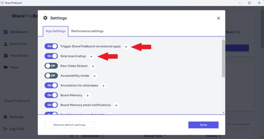Expand Raw Video Stream info plus icon
The width and height of the screenshot is (264, 139).
pos(93,66)
